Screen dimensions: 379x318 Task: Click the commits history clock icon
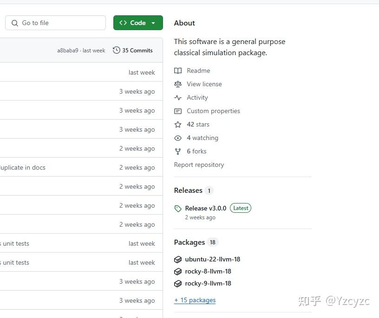pyautogui.click(x=117, y=50)
